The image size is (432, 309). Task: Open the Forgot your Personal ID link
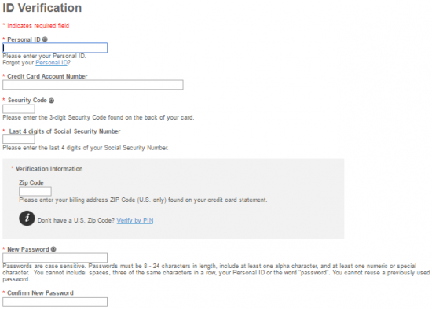point(52,63)
